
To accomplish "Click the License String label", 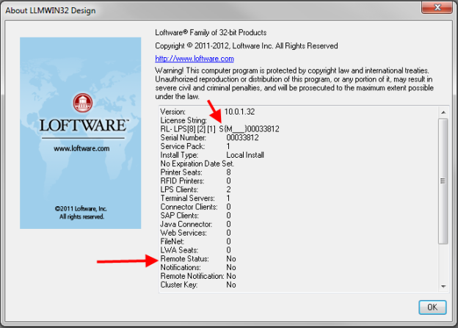I will pos(183,120).
